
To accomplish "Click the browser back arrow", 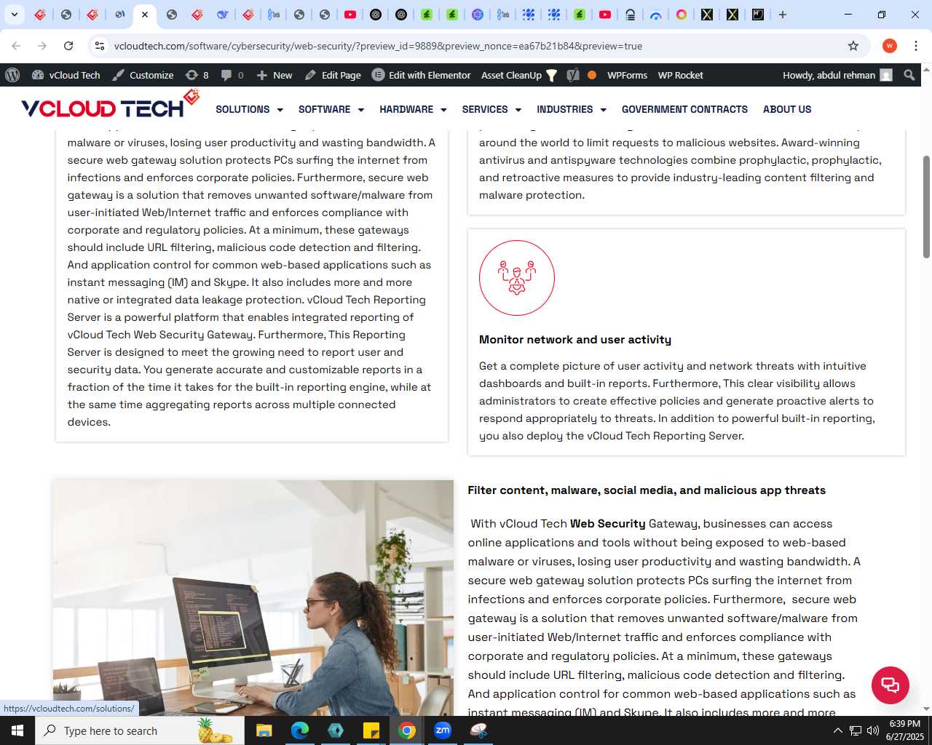I will tap(16, 46).
